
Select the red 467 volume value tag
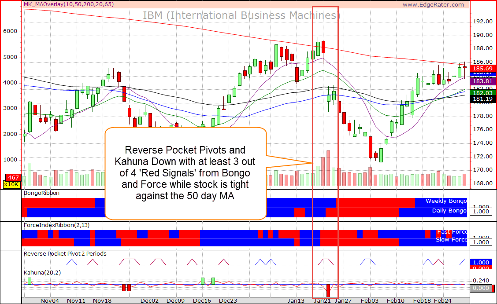[13, 177]
